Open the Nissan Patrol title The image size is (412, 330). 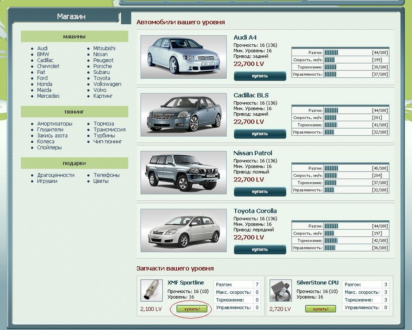coord(253,153)
